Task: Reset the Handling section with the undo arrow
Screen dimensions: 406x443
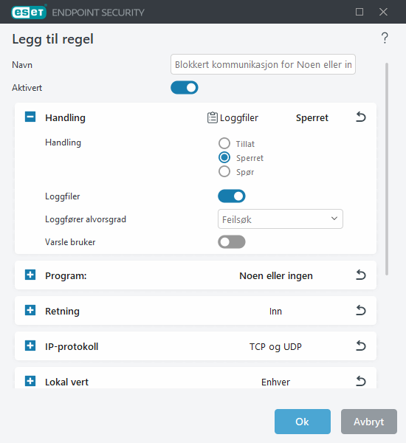Action: pyautogui.click(x=361, y=117)
